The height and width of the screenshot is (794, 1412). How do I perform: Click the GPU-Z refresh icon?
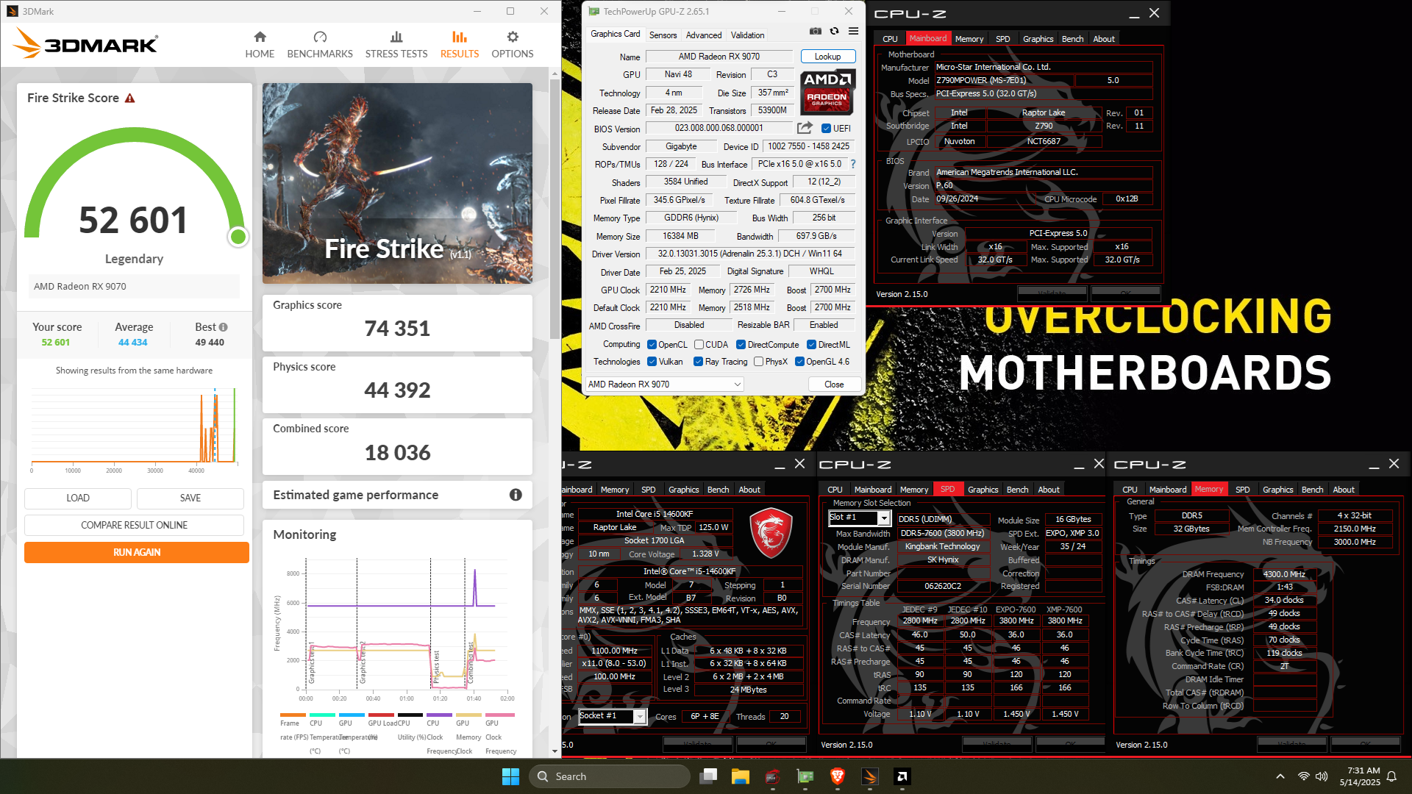click(x=834, y=31)
